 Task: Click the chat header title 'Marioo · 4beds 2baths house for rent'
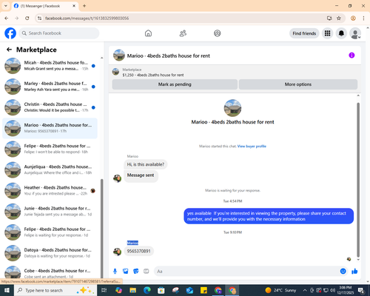click(168, 55)
